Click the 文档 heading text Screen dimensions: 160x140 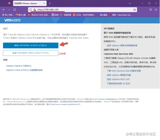pos(5,60)
